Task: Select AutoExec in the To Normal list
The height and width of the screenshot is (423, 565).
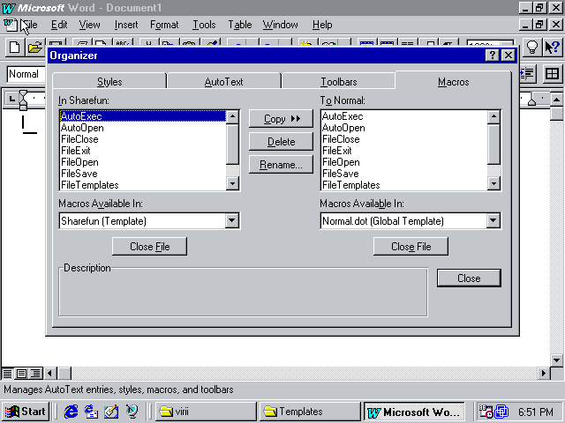Action: click(x=404, y=116)
